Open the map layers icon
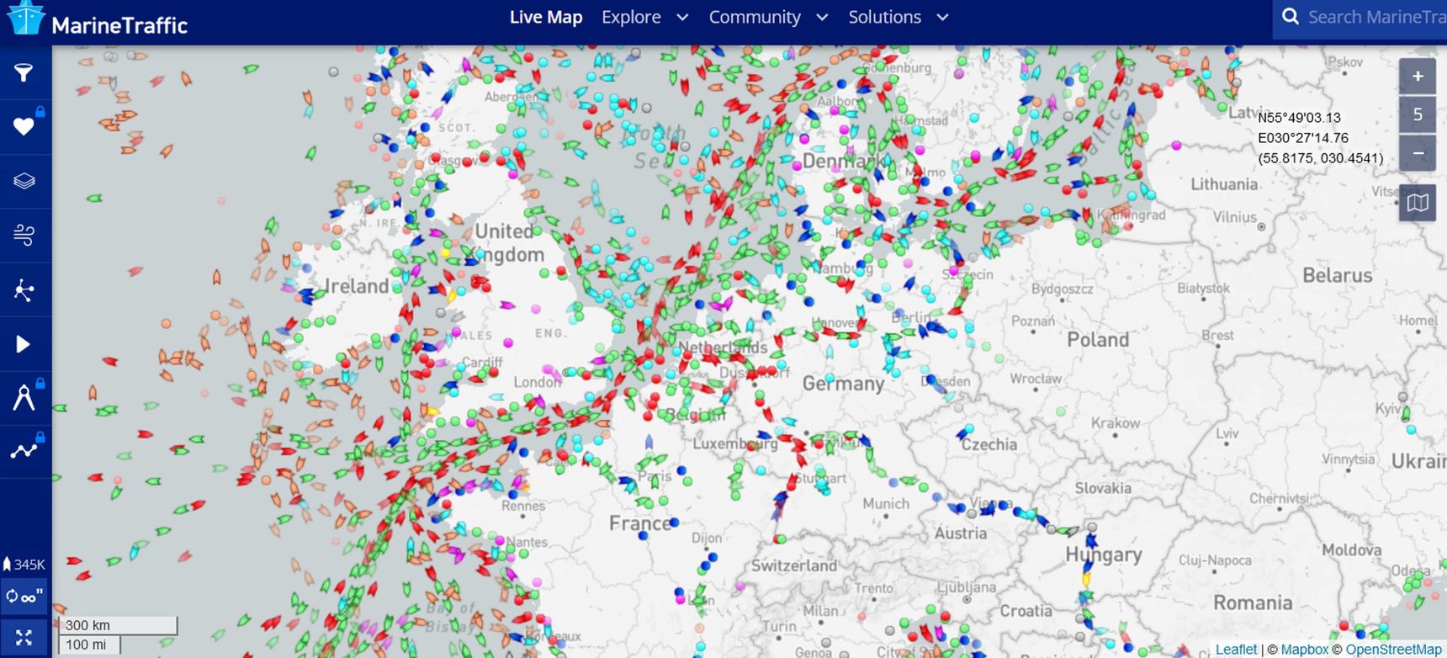Image resolution: width=1447 pixels, height=658 pixels. coord(24,181)
